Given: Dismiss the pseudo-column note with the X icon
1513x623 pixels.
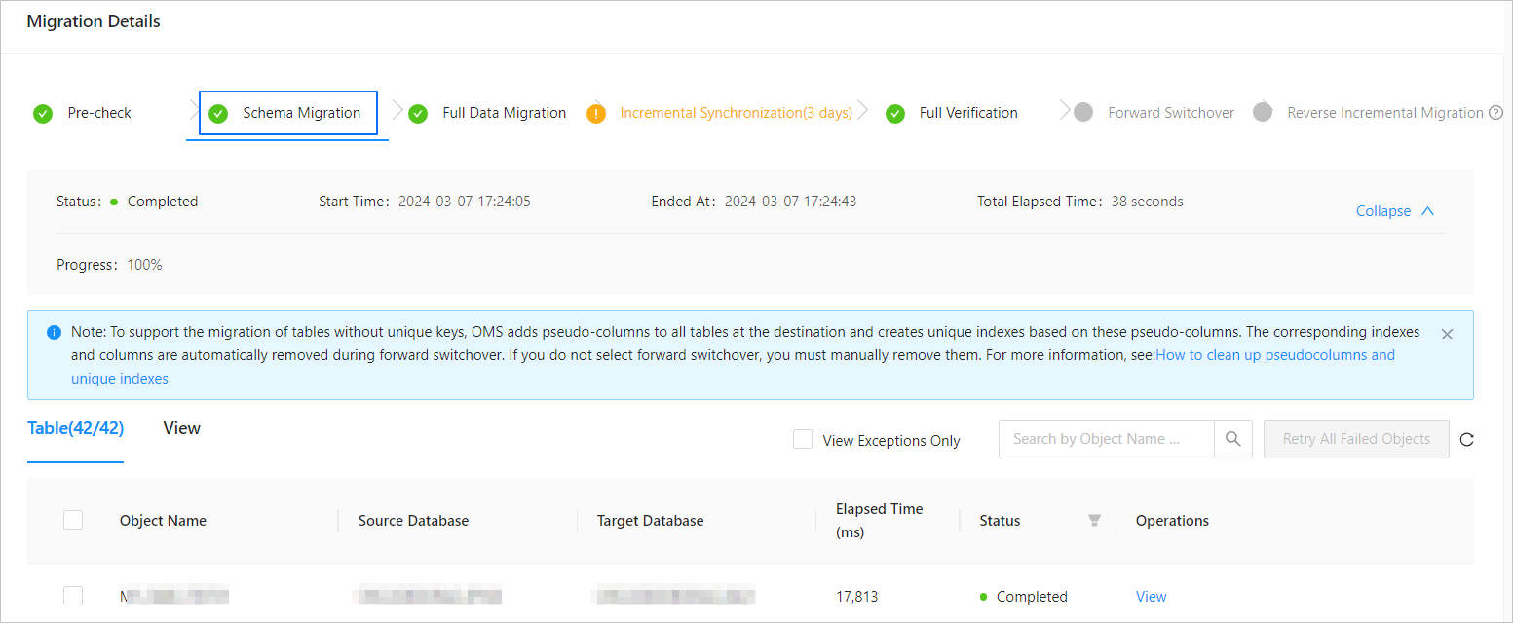Looking at the screenshot, I should point(1447,334).
